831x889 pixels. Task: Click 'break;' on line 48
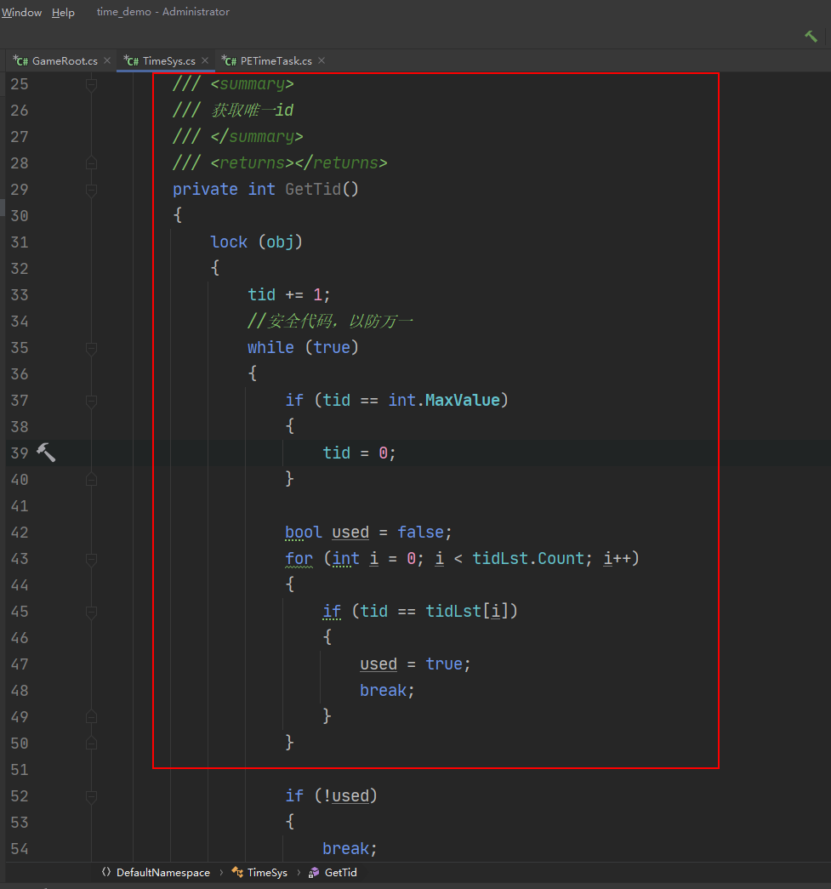[388, 691]
